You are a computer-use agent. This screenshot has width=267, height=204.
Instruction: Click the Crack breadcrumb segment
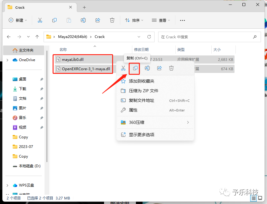point(100,37)
